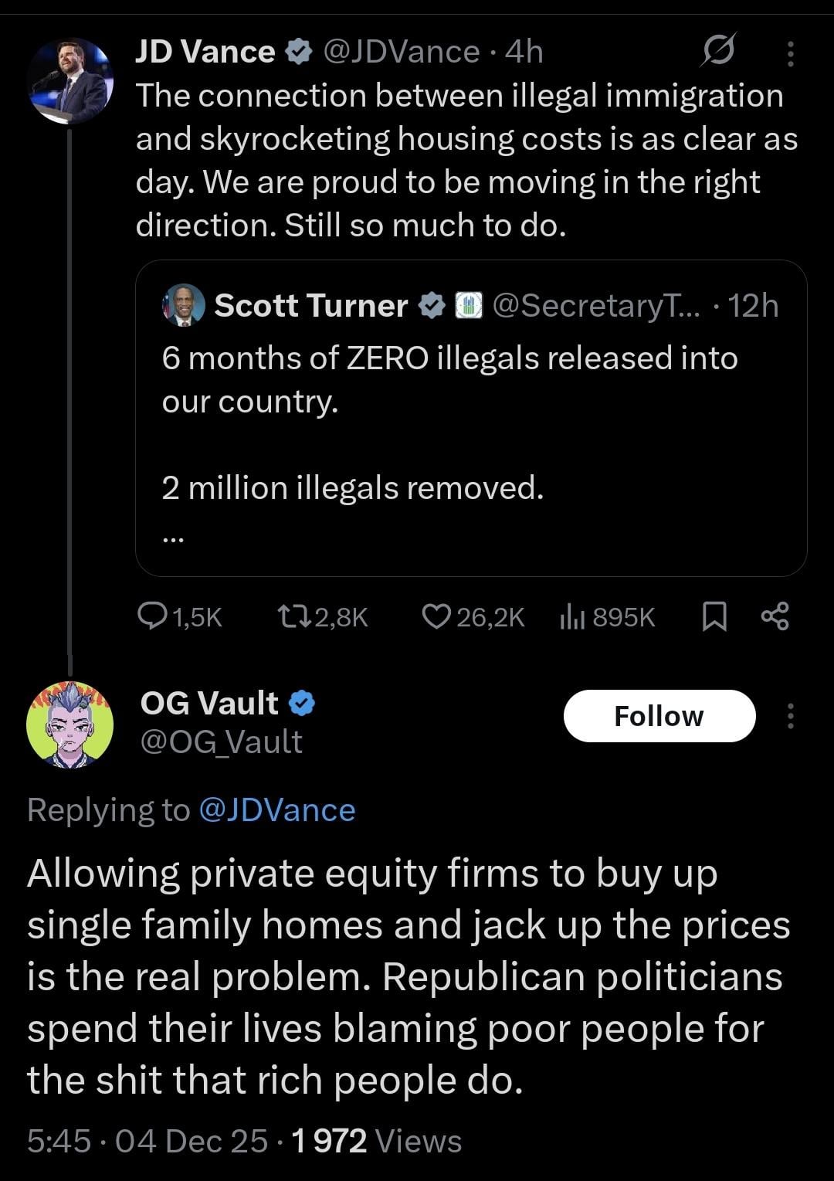Open OG Vault's profile avatar
The height and width of the screenshot is (1181, 834).
(x=69, y=725)
